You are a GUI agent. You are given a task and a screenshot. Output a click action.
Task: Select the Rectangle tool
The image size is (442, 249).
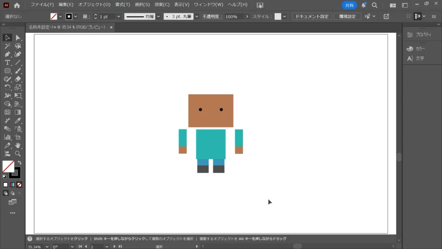[7, 70]
